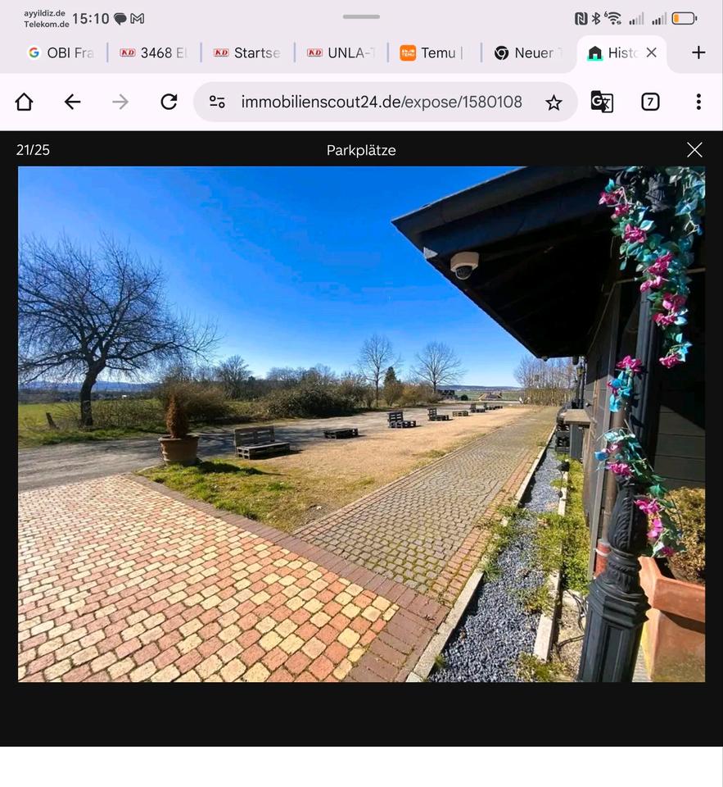The height and width of the screenshot is (787, 723).
Task: Go back with the back arrow
Action: [x=72, y=102]
